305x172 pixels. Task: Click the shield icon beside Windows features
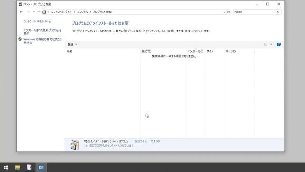point(20,39)
